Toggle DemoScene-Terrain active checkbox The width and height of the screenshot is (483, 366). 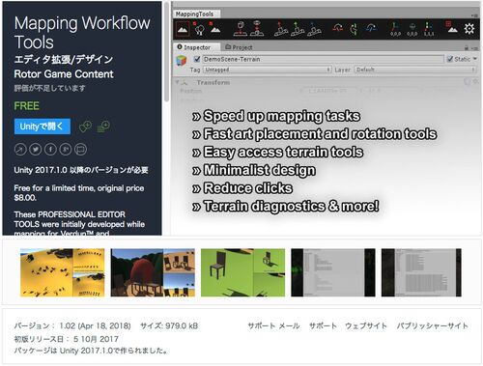tap(197, 59)
